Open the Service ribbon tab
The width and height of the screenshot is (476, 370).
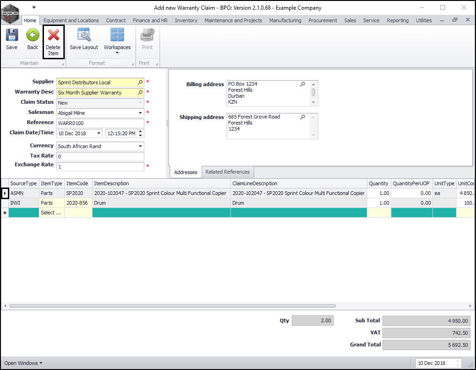pos(371,20)
